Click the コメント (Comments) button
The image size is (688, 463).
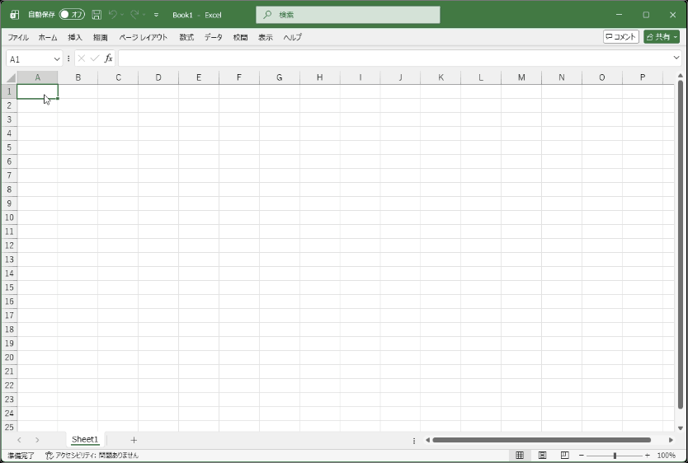620,37
